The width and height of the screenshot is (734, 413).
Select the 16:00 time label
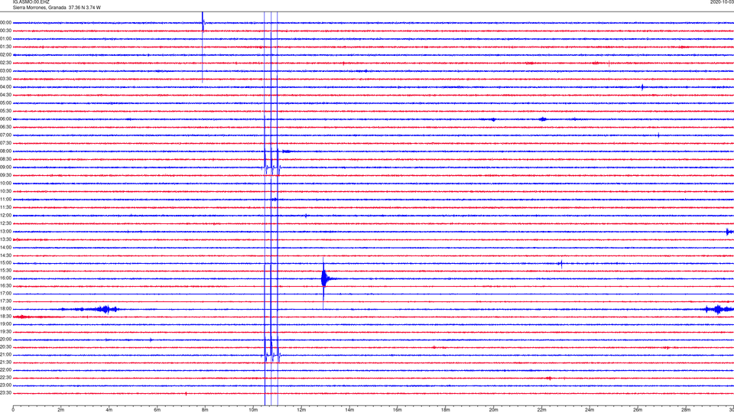[x=5, y=278]
